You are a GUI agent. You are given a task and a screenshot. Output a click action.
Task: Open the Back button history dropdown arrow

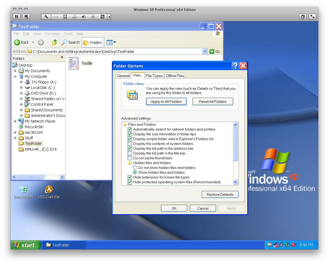click(x=33, y=42)
